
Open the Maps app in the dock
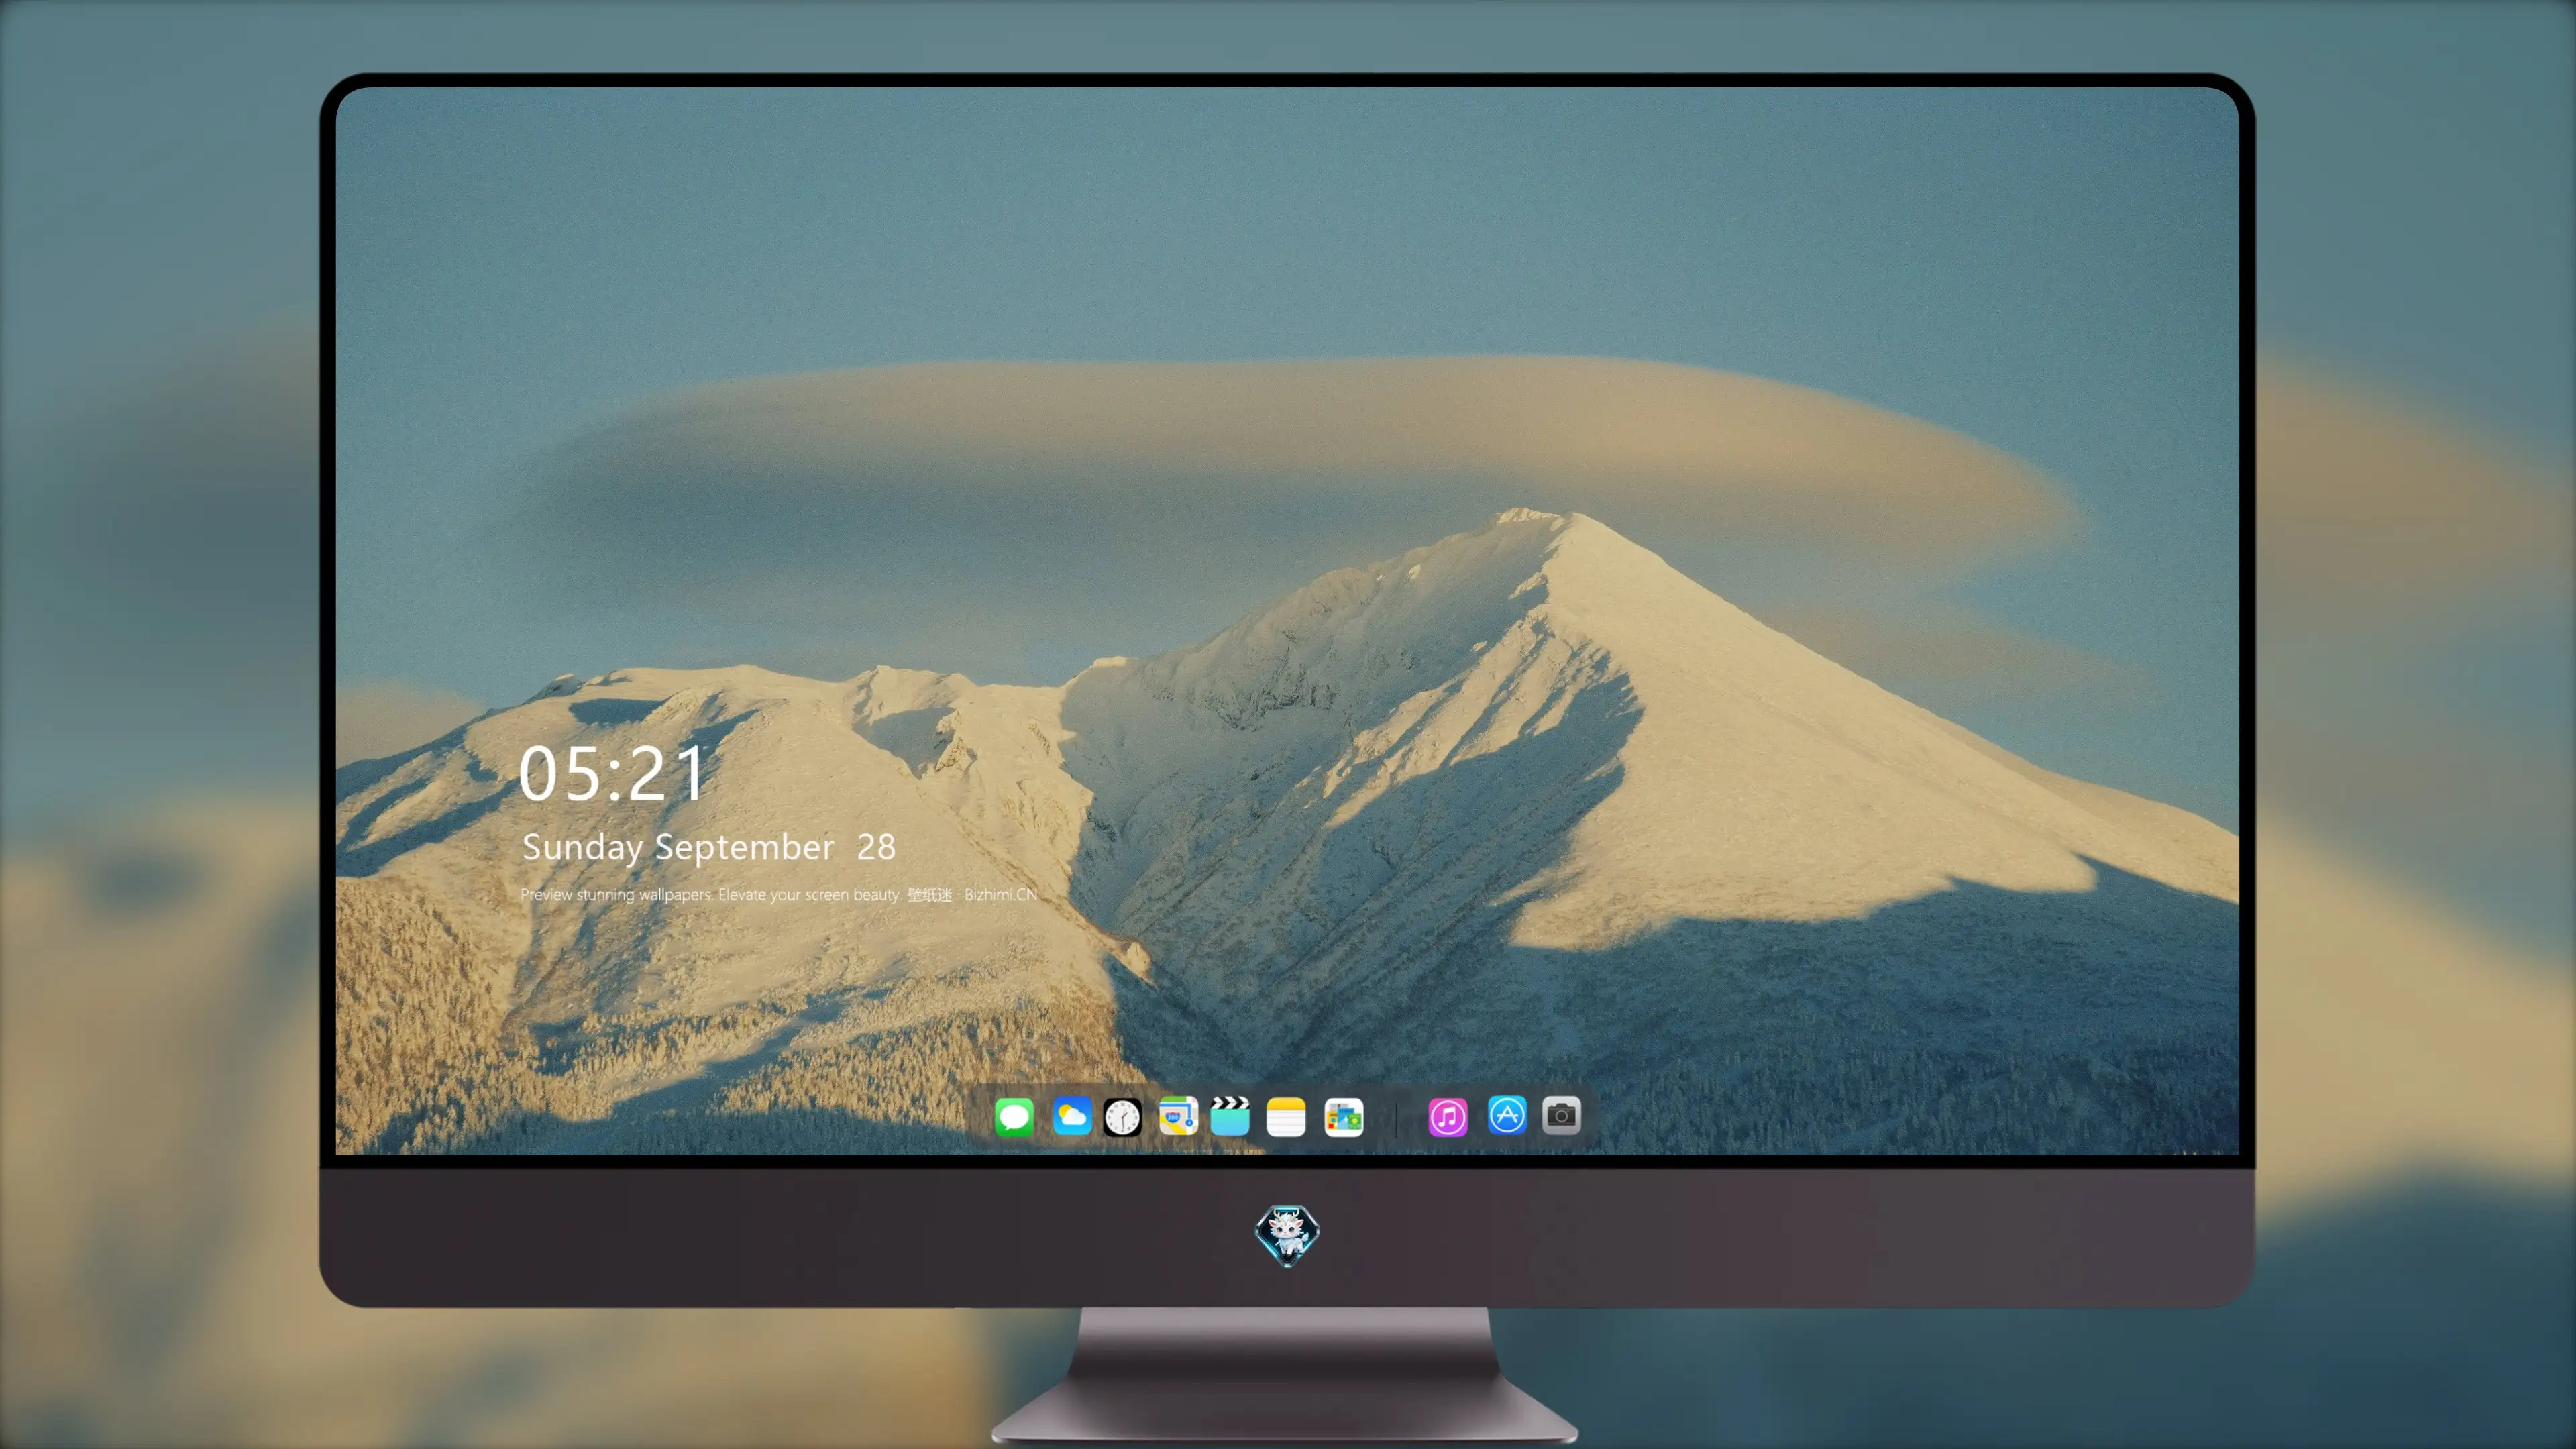pyautogui.click(x=1178, y=1116)
